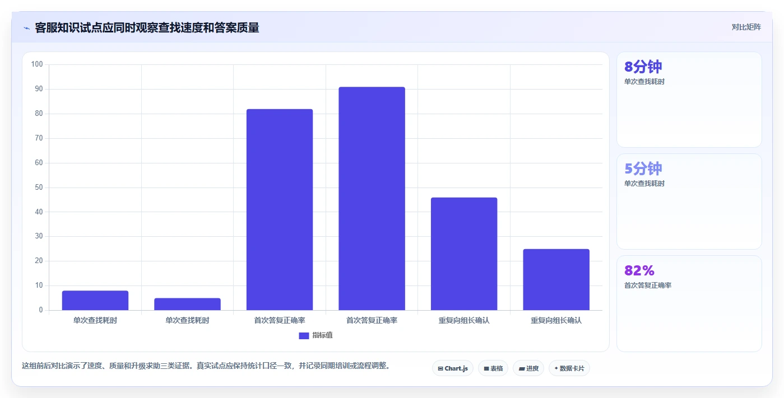
Task: Toggle the 指标值 legend color swatch
Action: (x=304, y=335)
